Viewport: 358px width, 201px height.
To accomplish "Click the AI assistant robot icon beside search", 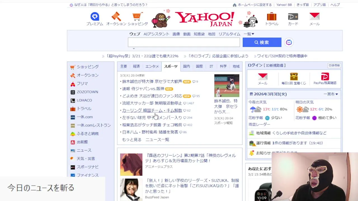I will click(289, 42).
